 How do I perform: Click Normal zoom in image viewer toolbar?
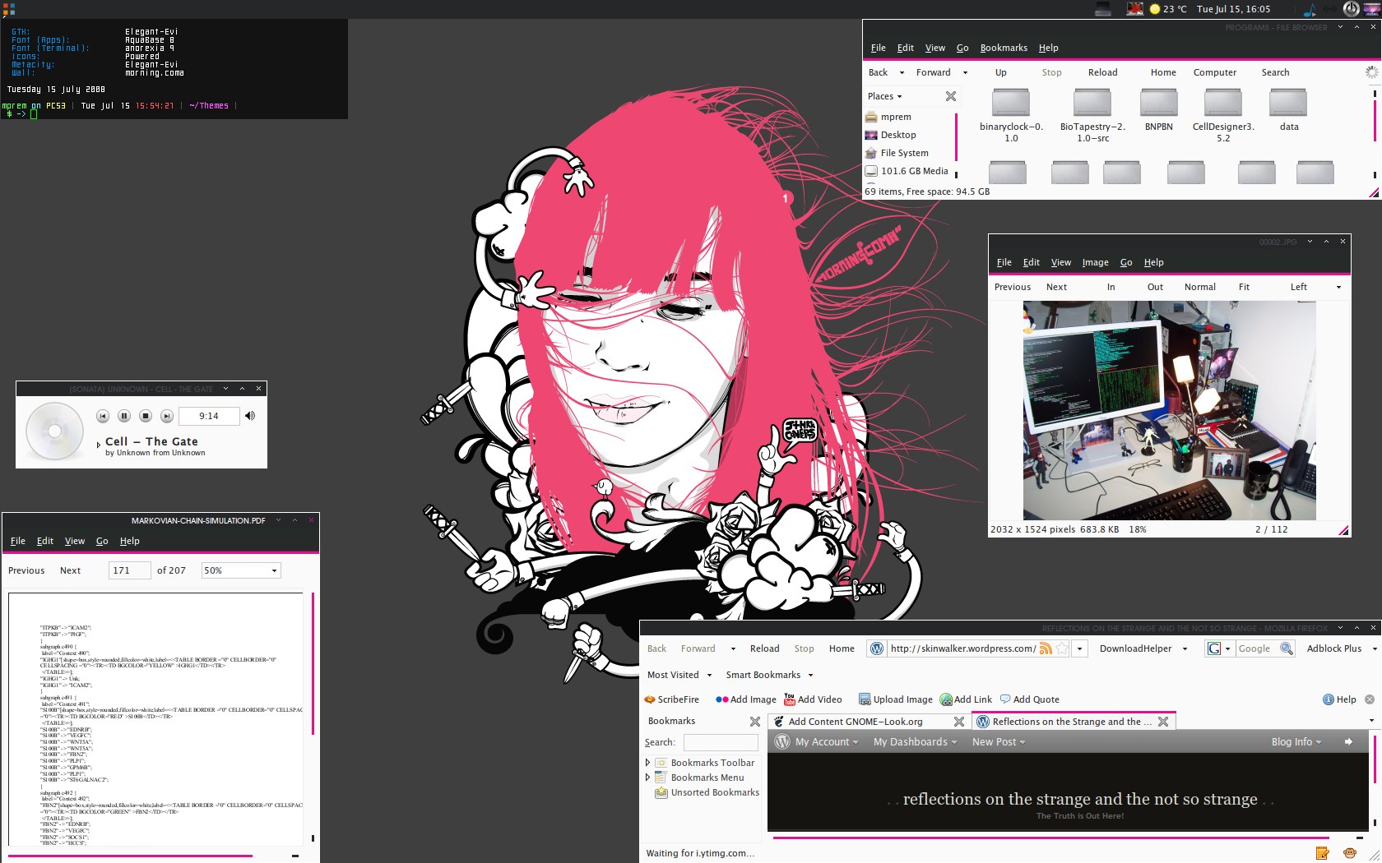(1199, 287)
